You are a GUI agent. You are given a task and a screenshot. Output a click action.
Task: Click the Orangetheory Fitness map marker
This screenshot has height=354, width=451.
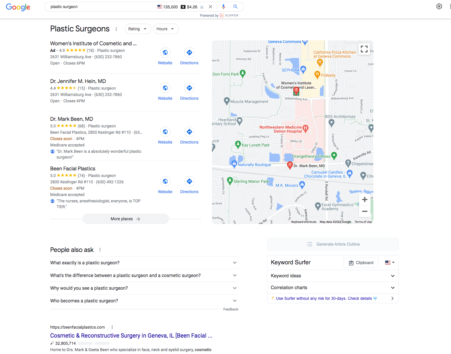pos(334,156)
